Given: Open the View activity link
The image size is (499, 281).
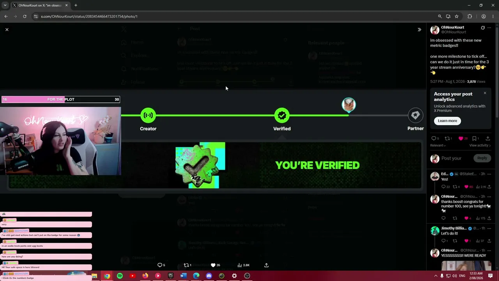Looking at the screenshot, I should [480, 146].
